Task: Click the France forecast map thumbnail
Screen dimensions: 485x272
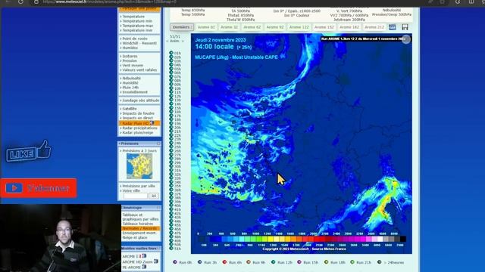Action: 139,166
